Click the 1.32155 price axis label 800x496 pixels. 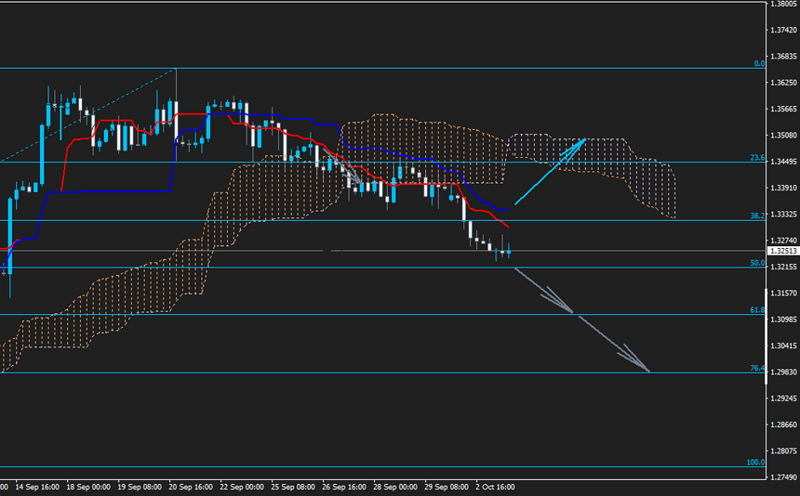783,267
